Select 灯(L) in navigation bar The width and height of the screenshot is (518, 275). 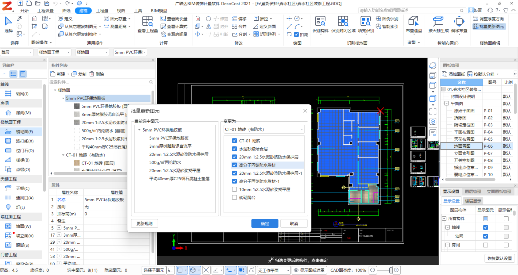pos(21,207)
